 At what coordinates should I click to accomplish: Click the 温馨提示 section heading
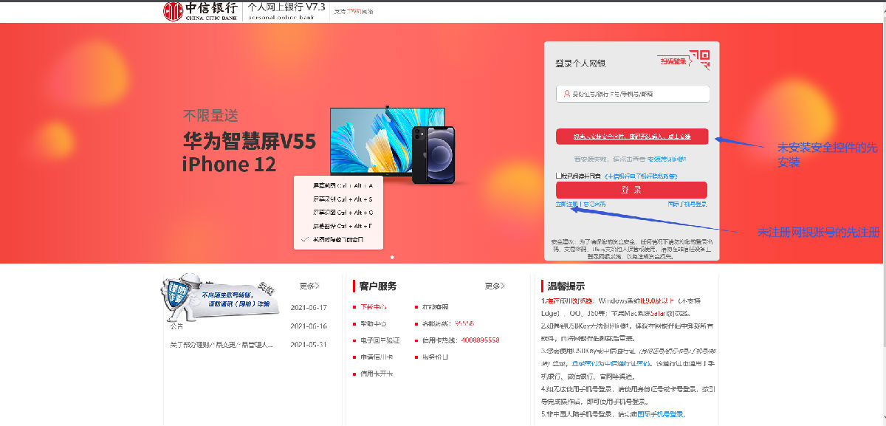coord(566,286)
